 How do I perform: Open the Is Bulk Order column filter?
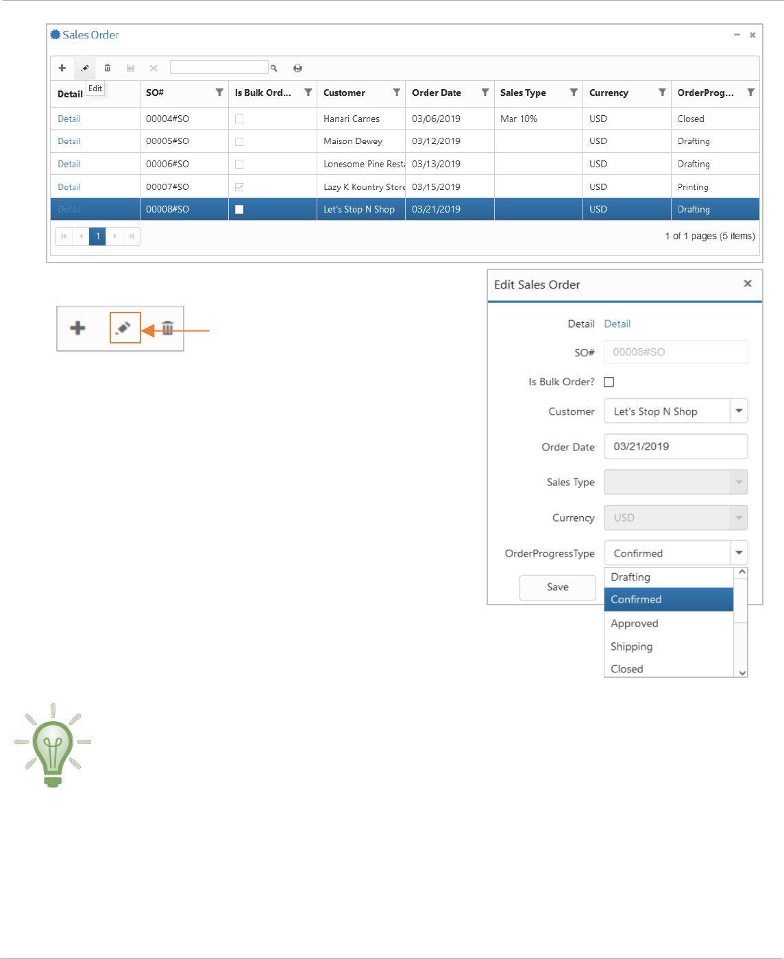(x=308, y=93)
